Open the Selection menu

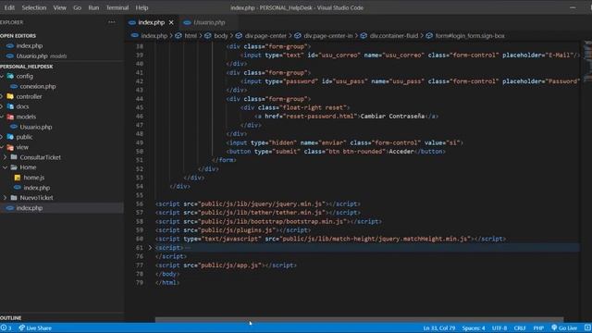pos(34,7)
